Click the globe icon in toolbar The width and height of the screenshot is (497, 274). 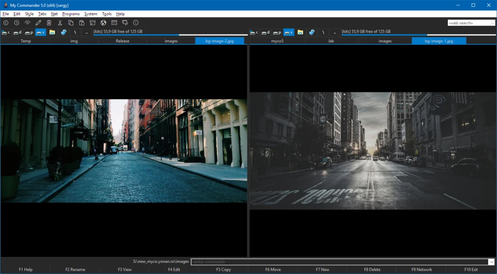pyautogui.click(x=103, y=23)
